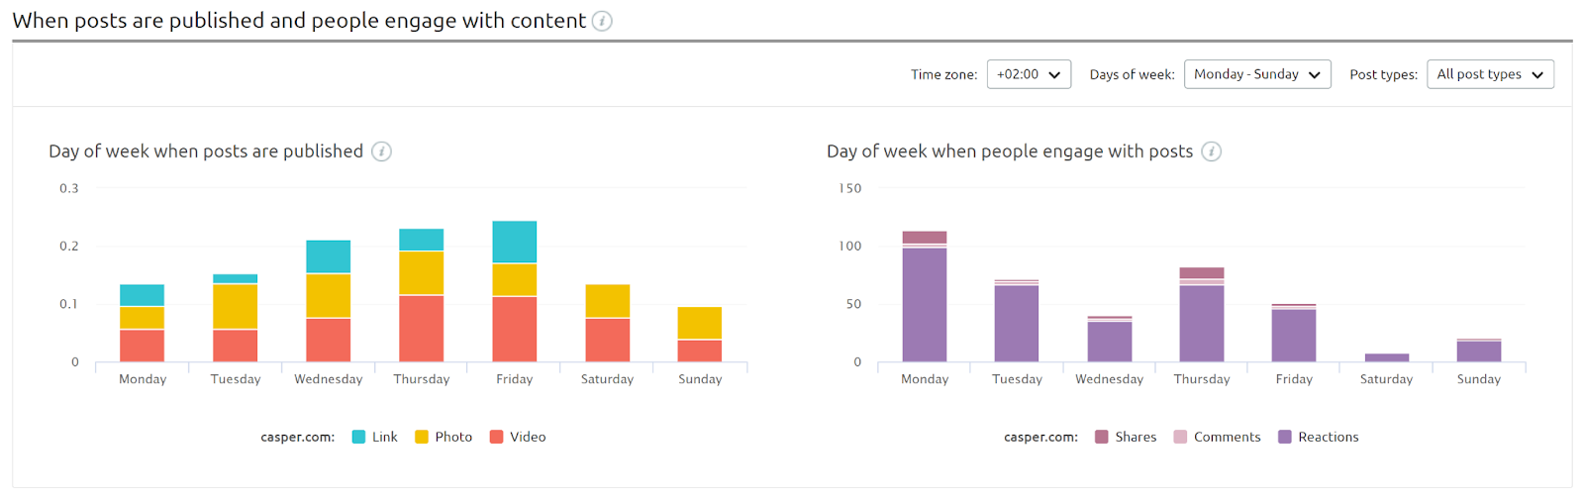Click Thursday's Shares segment in engagement chart
The image size is (1584, 501).
pos(1202,273)
